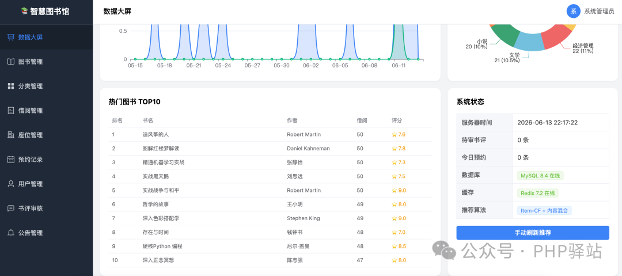Select the book 图解红楼梦解读
Screen dimensions: 622x276
(x=161, y=149)
